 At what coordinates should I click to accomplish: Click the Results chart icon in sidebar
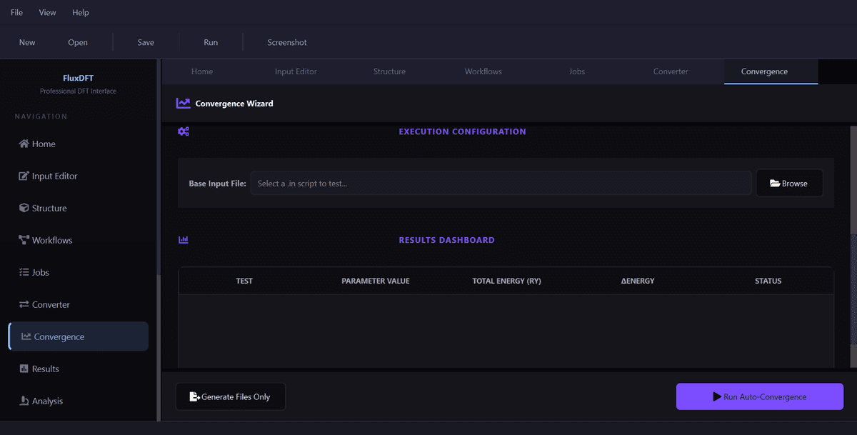pos(24,369)
